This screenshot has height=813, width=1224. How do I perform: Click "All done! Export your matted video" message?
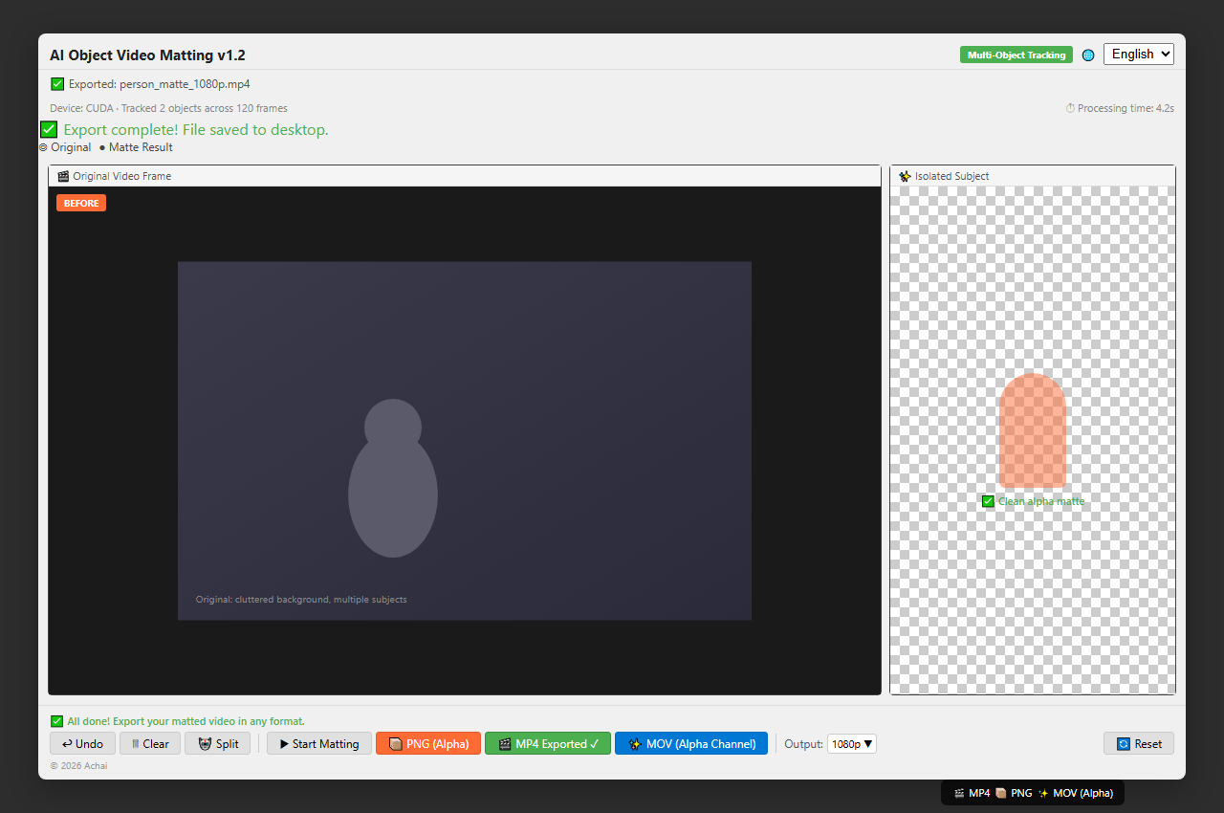(x=186, y=721)
